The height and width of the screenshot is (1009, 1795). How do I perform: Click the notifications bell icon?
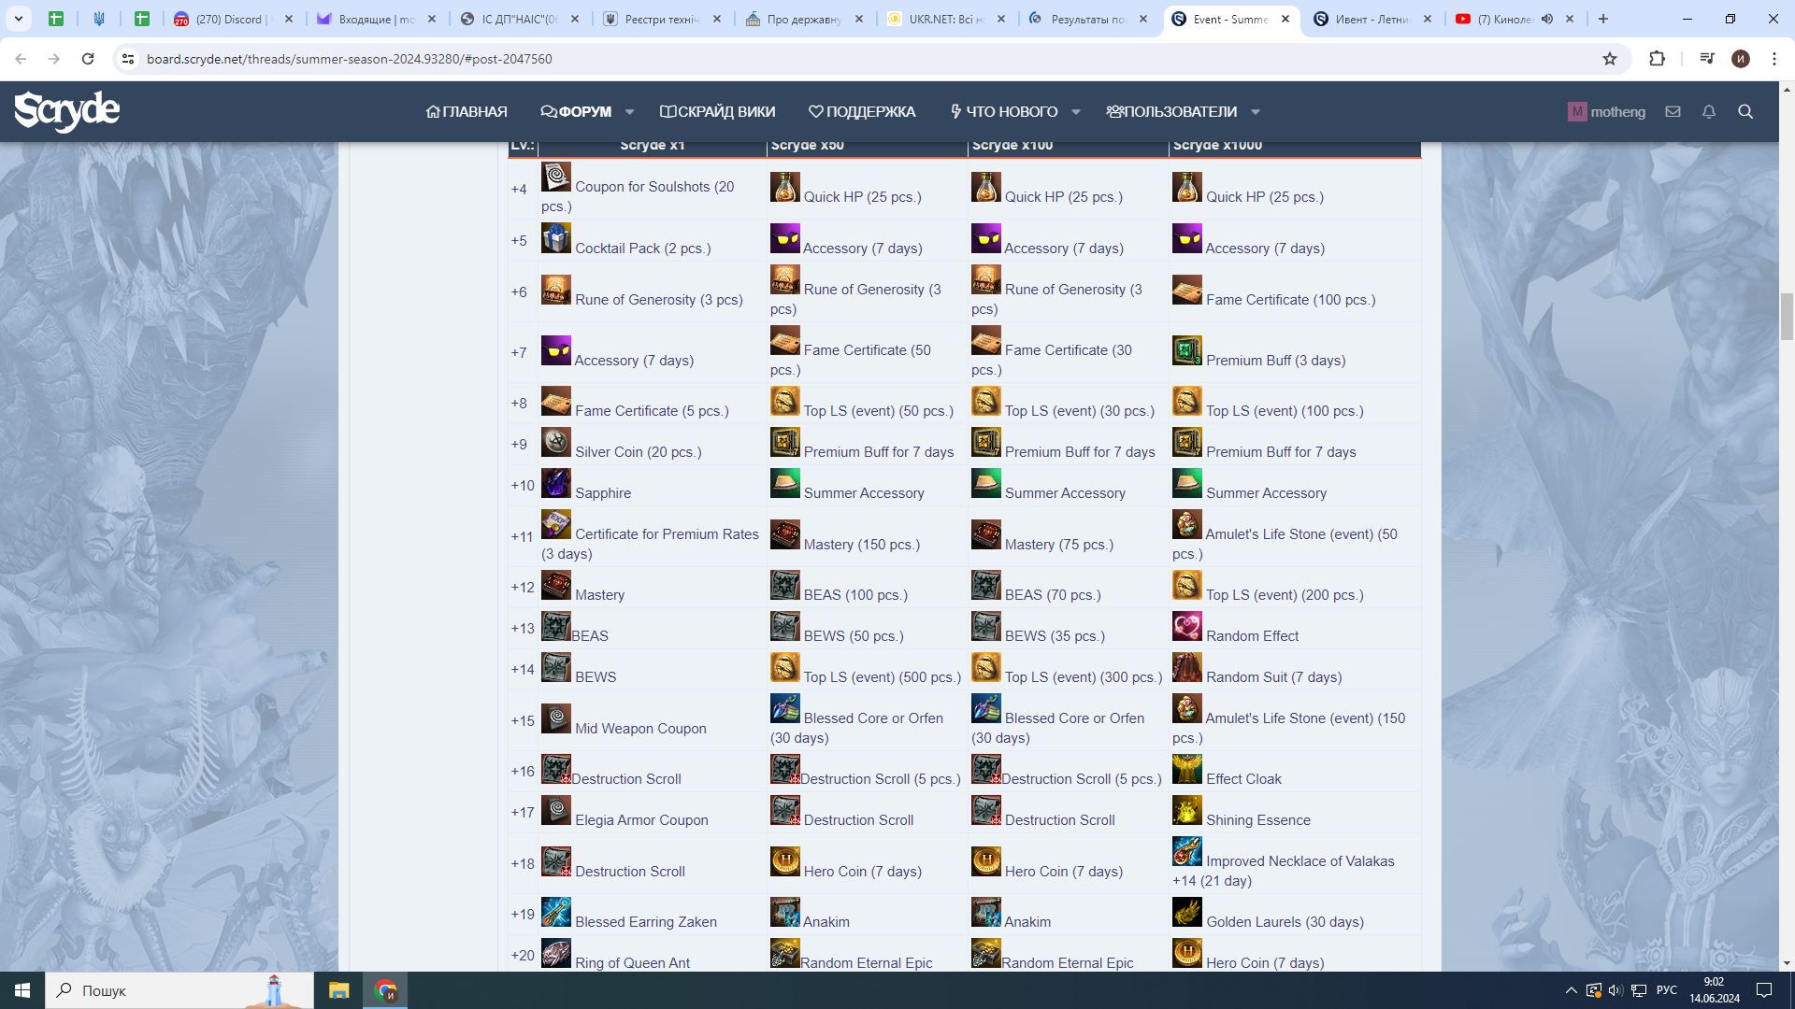[1708, 112]
